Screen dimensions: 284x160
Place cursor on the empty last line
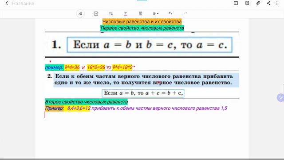[142, 115]
